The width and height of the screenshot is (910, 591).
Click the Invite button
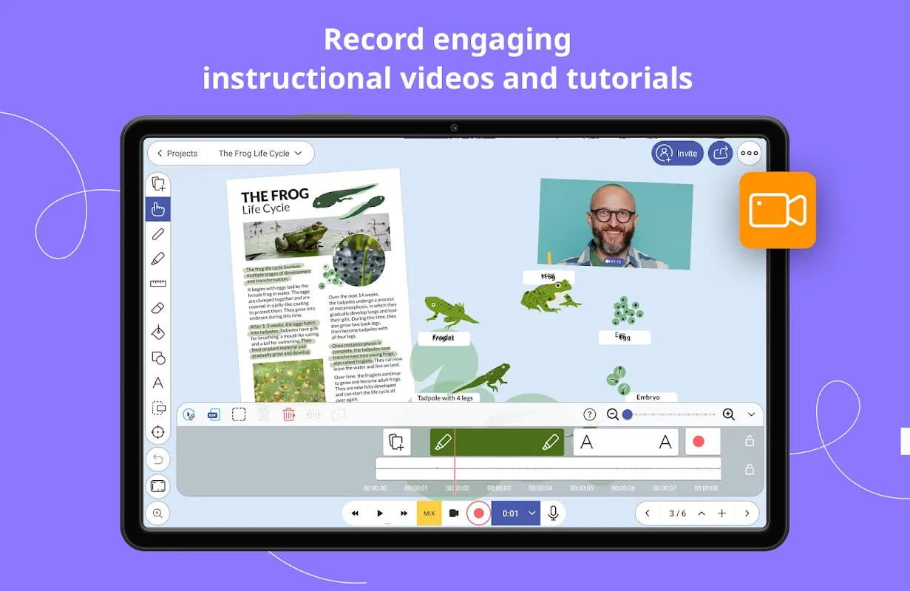pos(677,154)
